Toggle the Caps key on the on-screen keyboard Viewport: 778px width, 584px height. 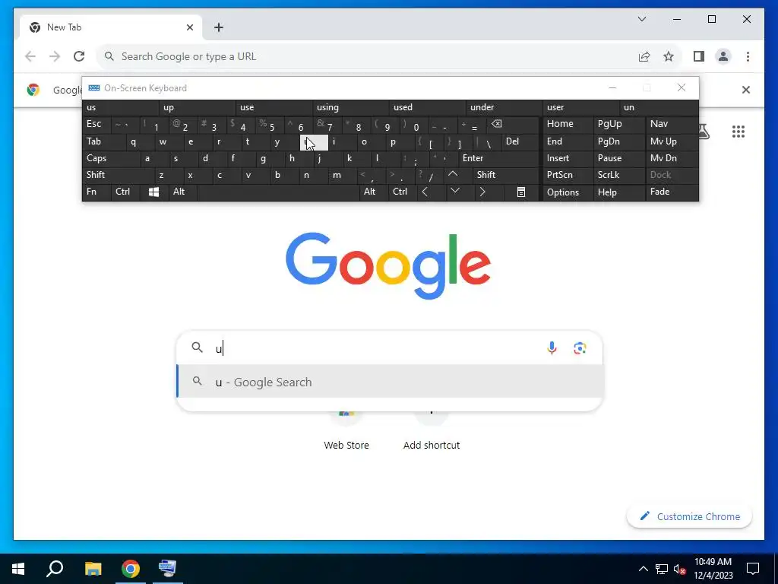[111, 158]
